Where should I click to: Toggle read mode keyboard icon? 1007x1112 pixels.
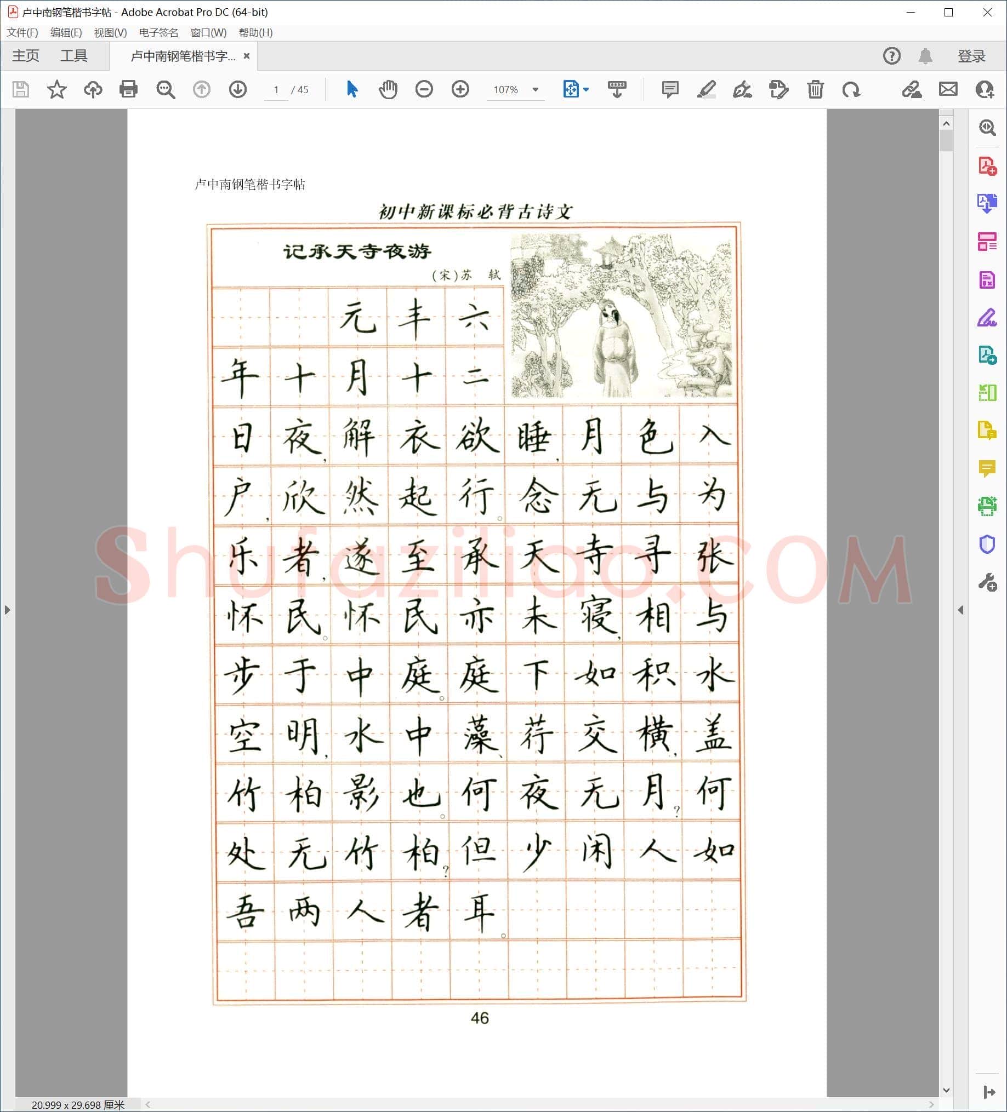pos(617,89)
